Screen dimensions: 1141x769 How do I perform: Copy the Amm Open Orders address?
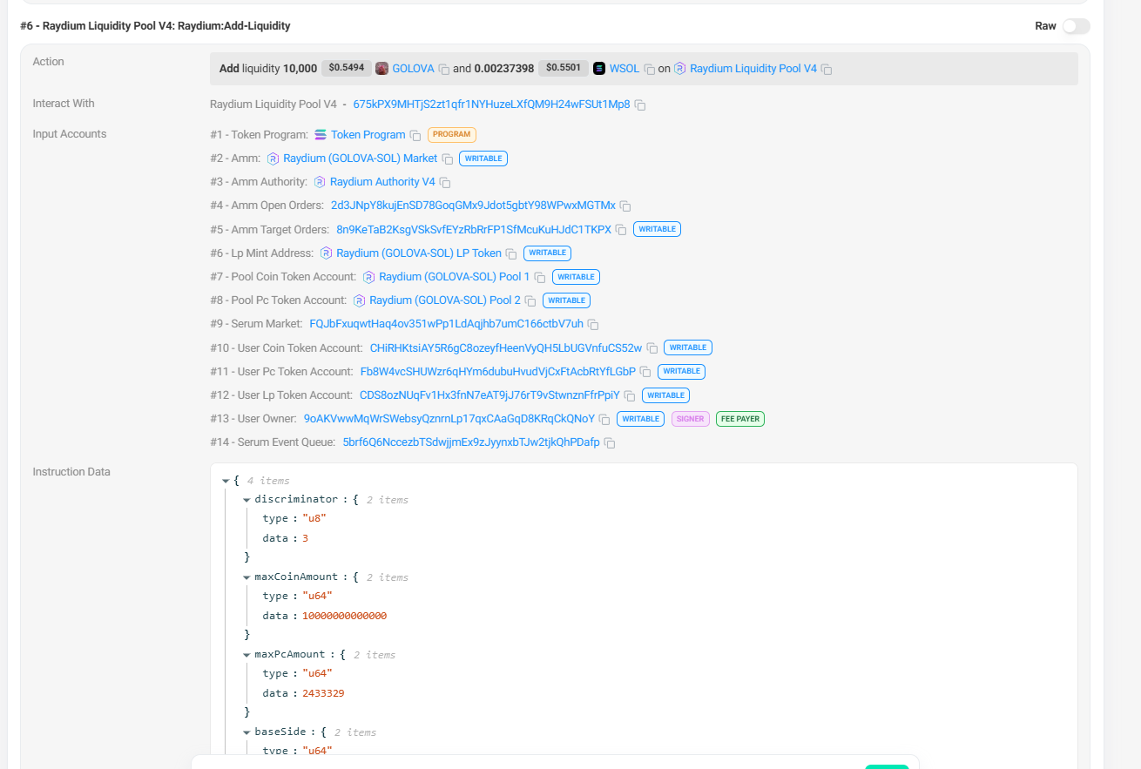tap(625, 206)
